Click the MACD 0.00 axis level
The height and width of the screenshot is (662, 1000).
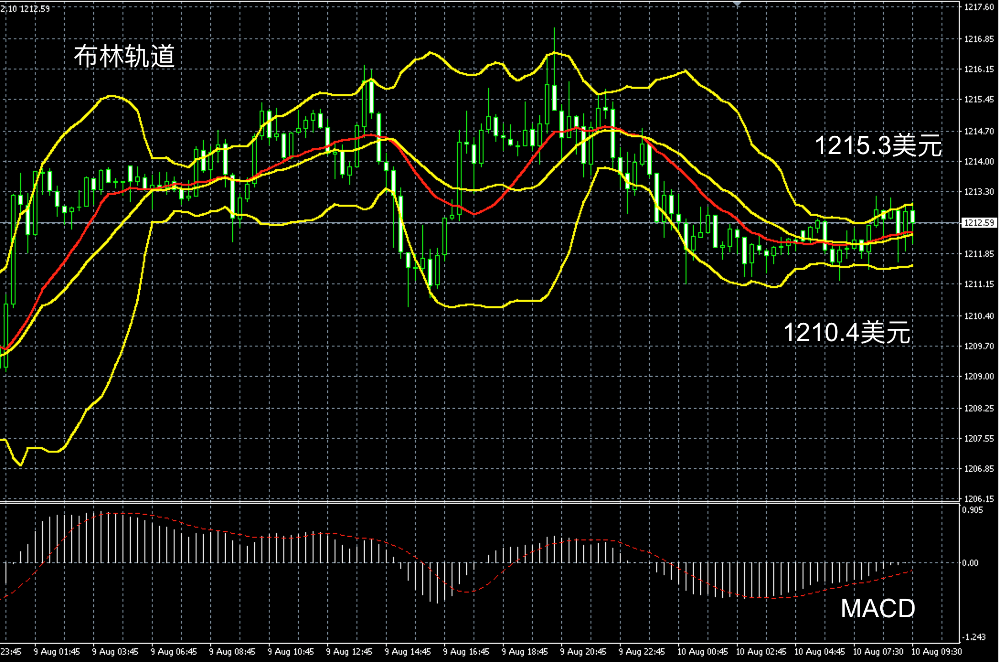970,563
